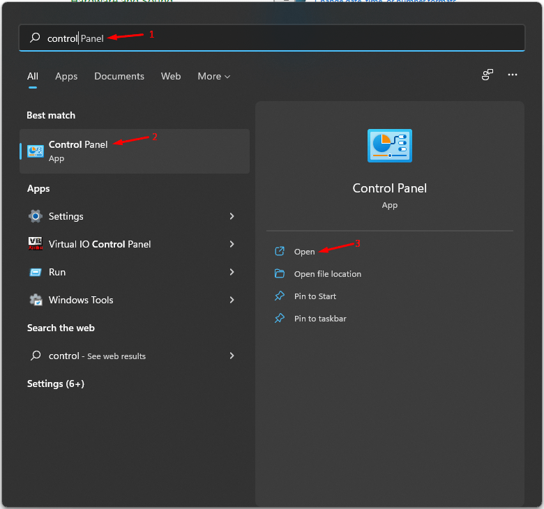The image size is (544, 509).
Task: Choose Pin to Start
Action: point(315,296)
